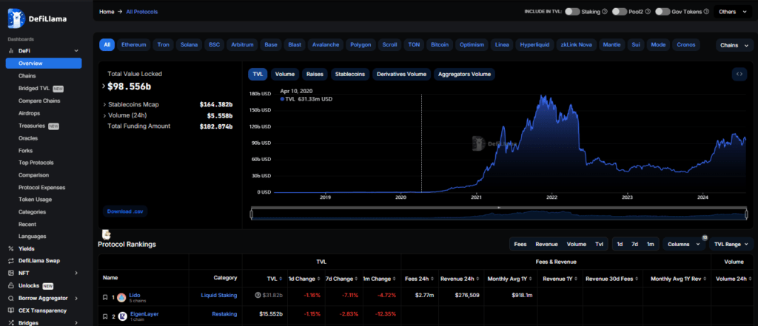Image resolution: width=758 pixels, height=326 pixels.
Task: Toggle Gov Tokens inclusion in TVL
Action: (663, 12)
